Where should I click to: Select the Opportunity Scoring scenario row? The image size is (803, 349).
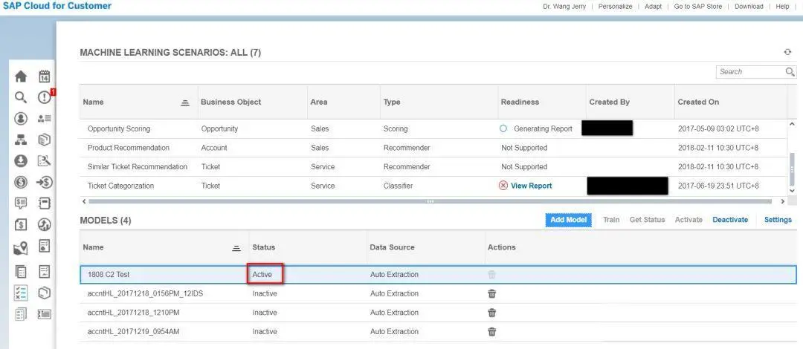tap(433, 129)
